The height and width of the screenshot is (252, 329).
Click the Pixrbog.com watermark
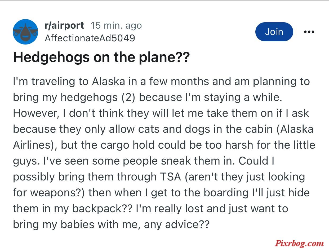(299, 243)
